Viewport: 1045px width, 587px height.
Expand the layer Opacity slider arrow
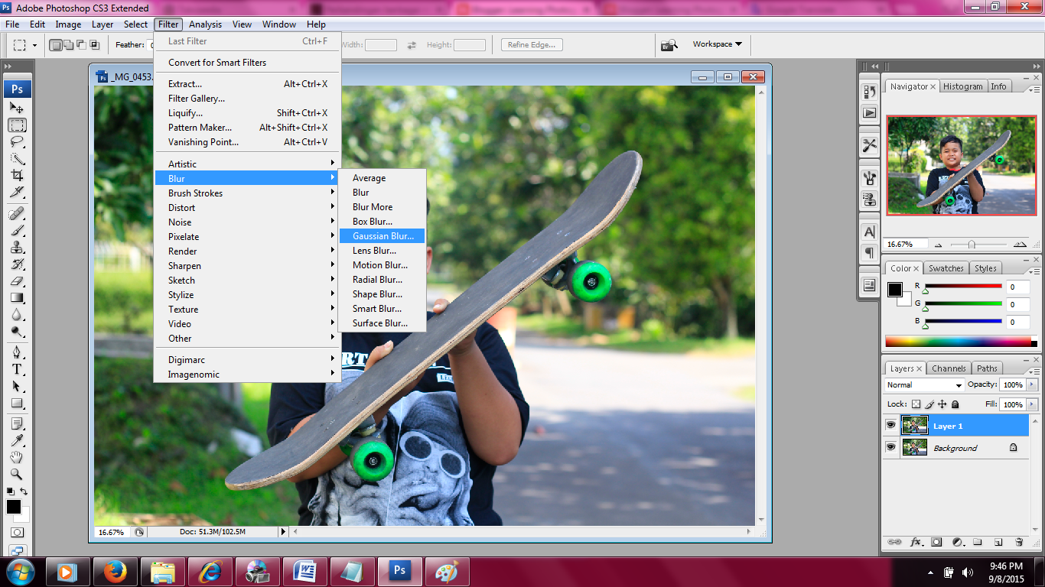[x=1032, y=385]
